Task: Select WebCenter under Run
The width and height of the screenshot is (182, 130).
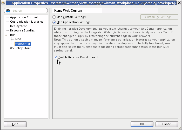Action: click(x=23, y=44)
